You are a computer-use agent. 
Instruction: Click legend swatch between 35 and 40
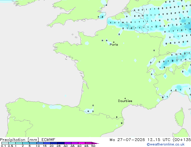pyautogui.click(x=75, y=143)
